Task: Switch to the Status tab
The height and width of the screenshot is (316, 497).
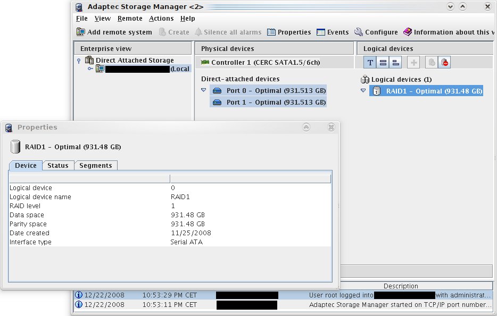Action: 58,165
